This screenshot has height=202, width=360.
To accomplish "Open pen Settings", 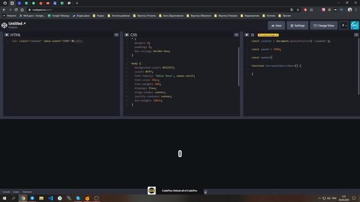I will (298, 25).
